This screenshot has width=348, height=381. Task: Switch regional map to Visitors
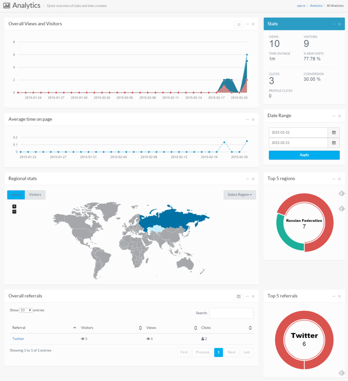pos(35,195)
